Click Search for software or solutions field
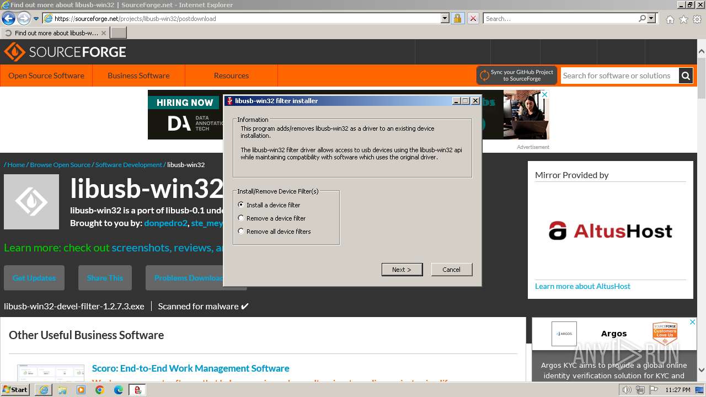The image size is (706, 397). pos(620,76)
